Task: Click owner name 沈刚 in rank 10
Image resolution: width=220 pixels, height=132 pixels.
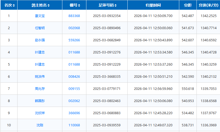Action: pos(40,125)
